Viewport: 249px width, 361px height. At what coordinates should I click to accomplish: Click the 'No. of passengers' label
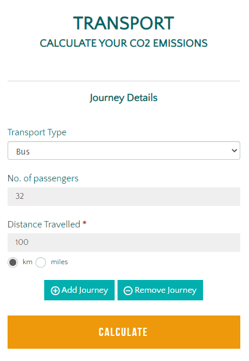point(43,178)
